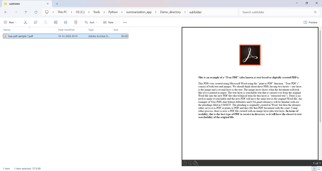Image resolution: width=322 pixels, height=171 pixels.
Task: Expand chevron after Tools in path
Action: [x=104, y=12]
